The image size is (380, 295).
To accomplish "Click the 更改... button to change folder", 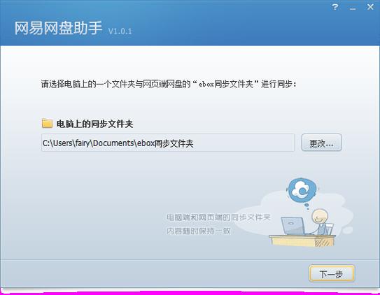I will coord(321,143).
